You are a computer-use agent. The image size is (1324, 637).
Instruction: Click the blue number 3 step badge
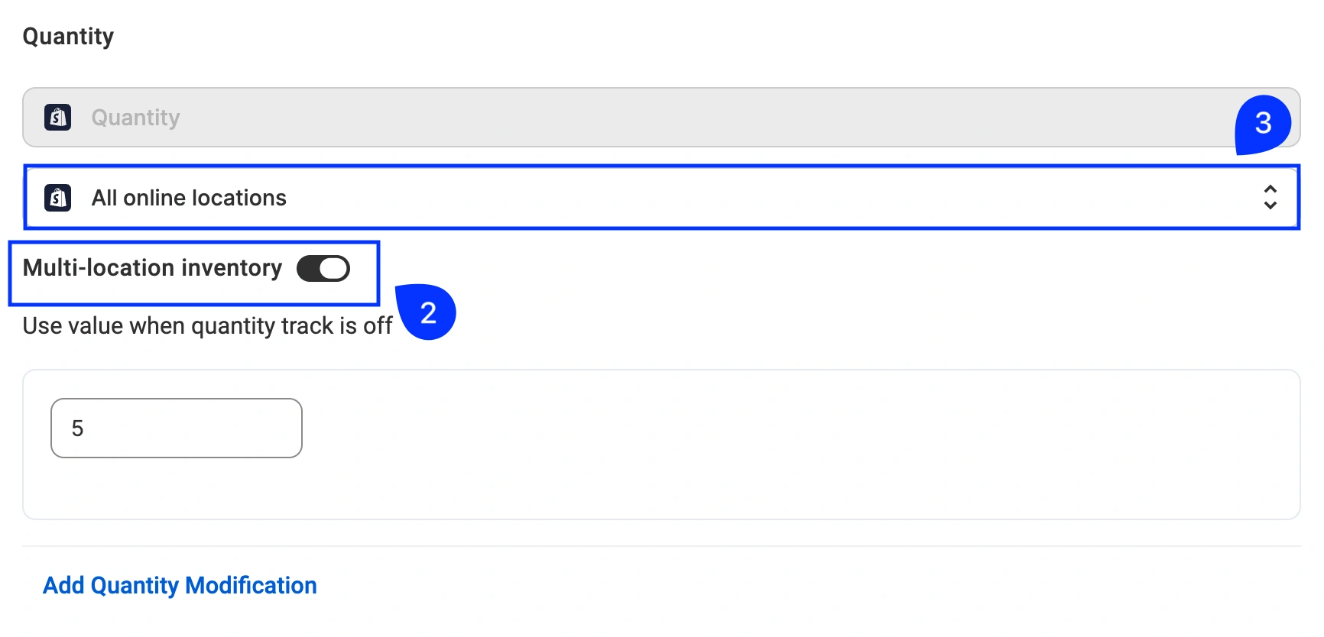click(x=1263, y=124)
